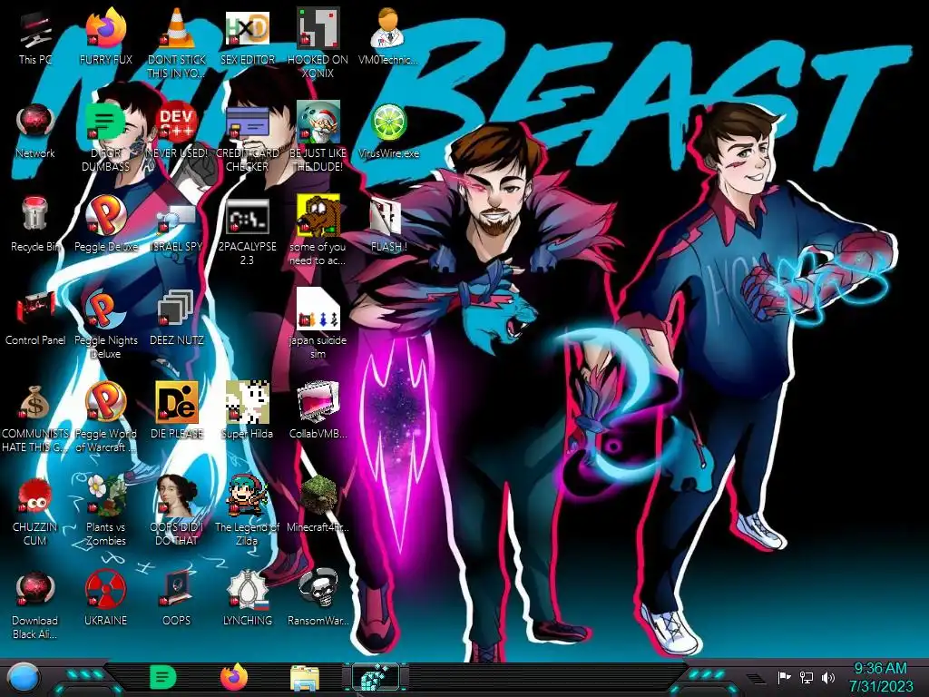Open the Download Black Ali... icon
Image resolution: width=929 pixels, height=697 pixels.
[35, 605]
